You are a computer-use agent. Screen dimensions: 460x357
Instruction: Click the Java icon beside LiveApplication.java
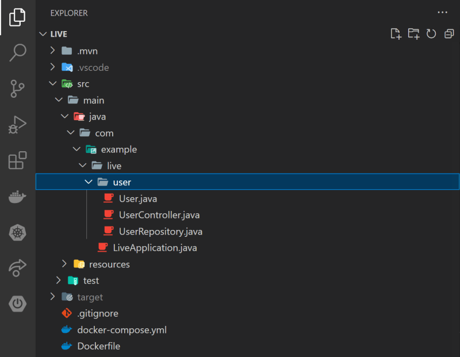[103, 248]
